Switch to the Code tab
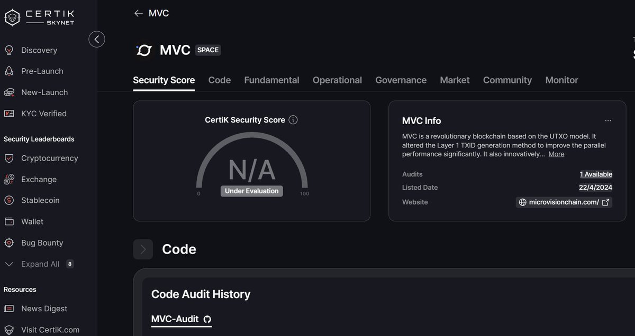 point(220,80)
